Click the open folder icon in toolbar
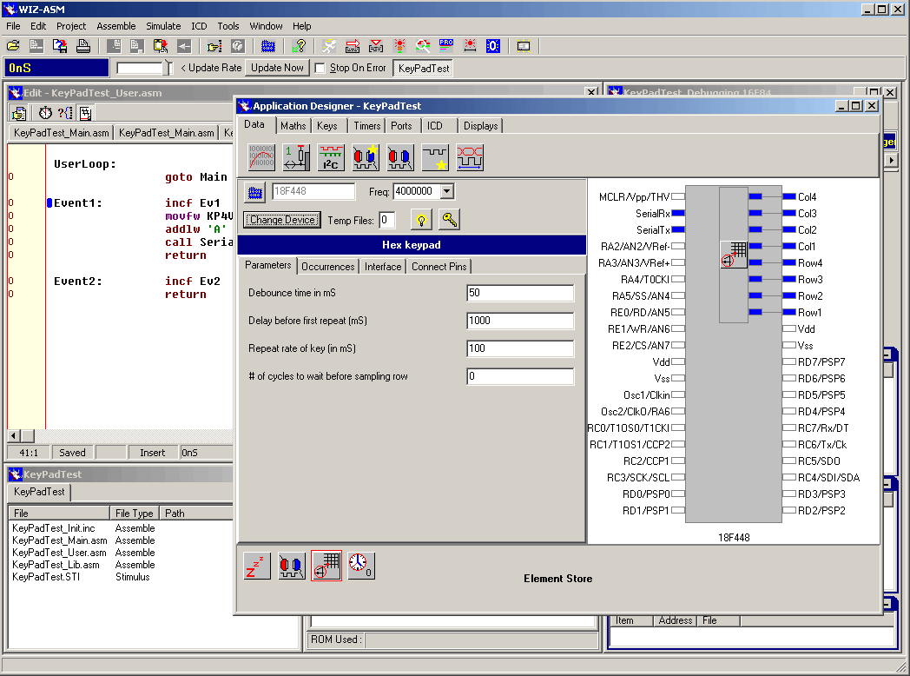This screenshot has height=676, width=910. [x=13, y=46]
